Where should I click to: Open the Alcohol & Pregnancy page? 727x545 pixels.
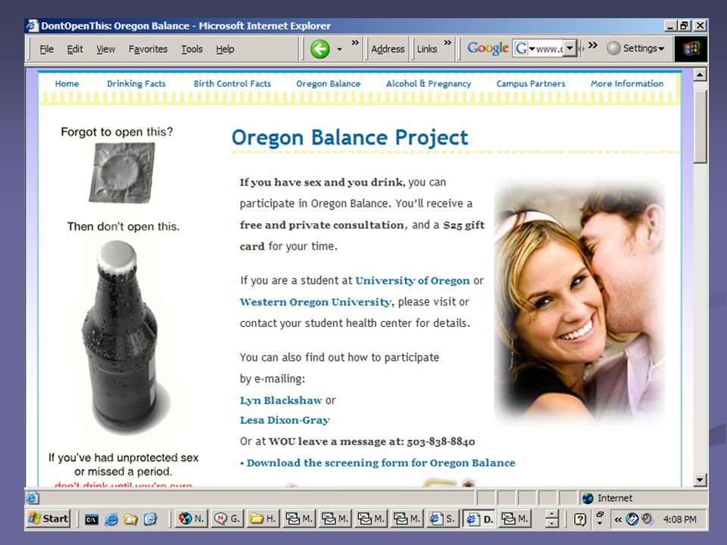click(x=429, y=84)
